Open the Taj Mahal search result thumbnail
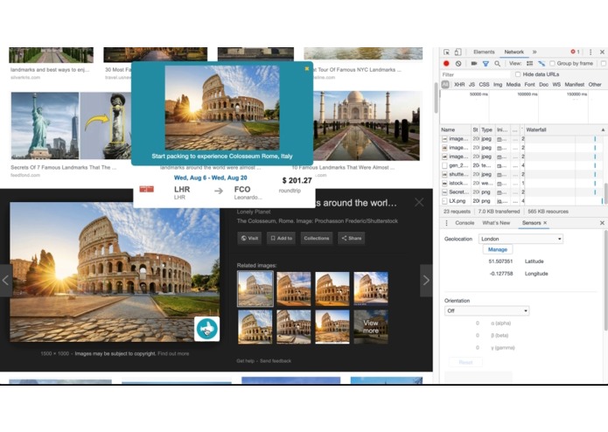This screenshot has height=432, width=608. point(367,126)
